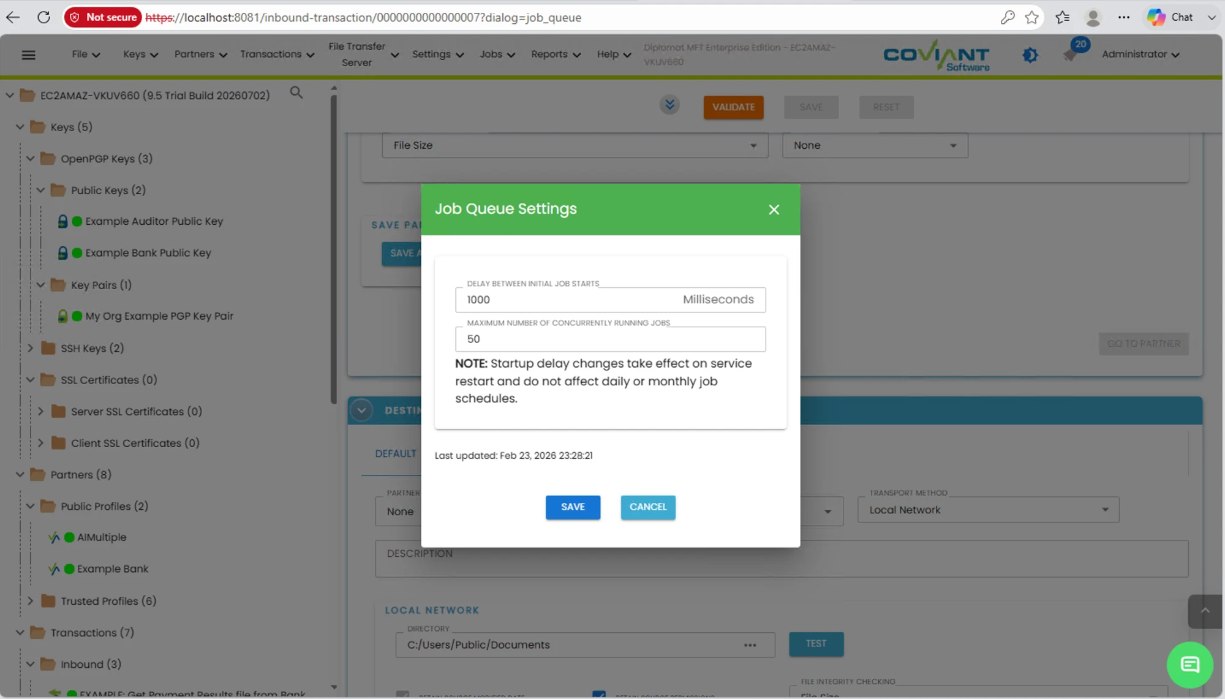Select My Org Example PGP Key Pair
The width and height of the screenshot is (1225, 699).
[159, 316]
